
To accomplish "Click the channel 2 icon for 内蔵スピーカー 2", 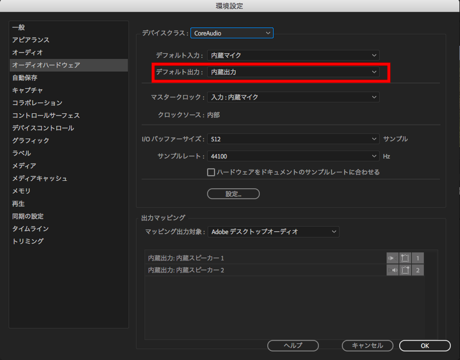I will tap(418, 270).
